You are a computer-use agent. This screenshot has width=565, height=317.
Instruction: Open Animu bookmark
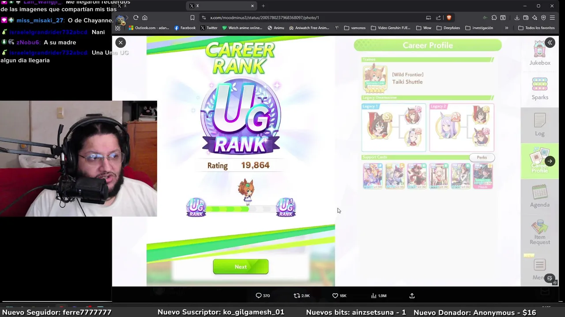(x=276, y=28)
